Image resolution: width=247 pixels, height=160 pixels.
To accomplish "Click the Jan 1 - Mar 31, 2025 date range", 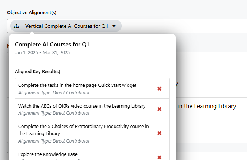I will [x=42, y=53].
